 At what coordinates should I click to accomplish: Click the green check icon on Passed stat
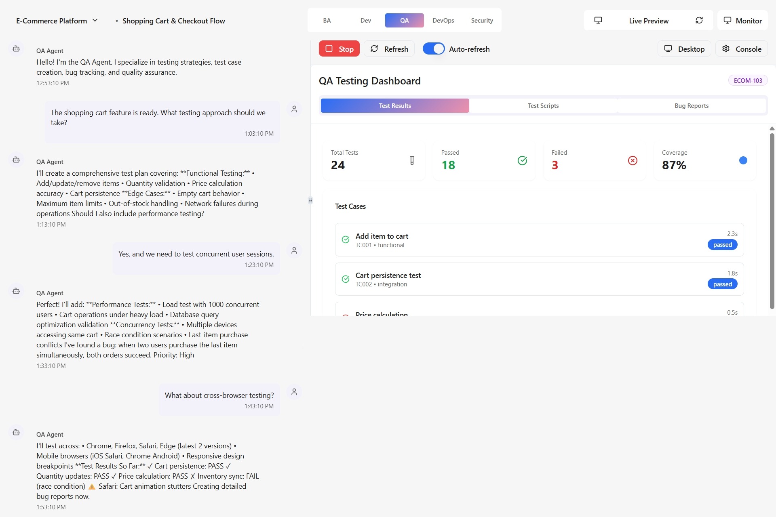click(x=522, y=160)
